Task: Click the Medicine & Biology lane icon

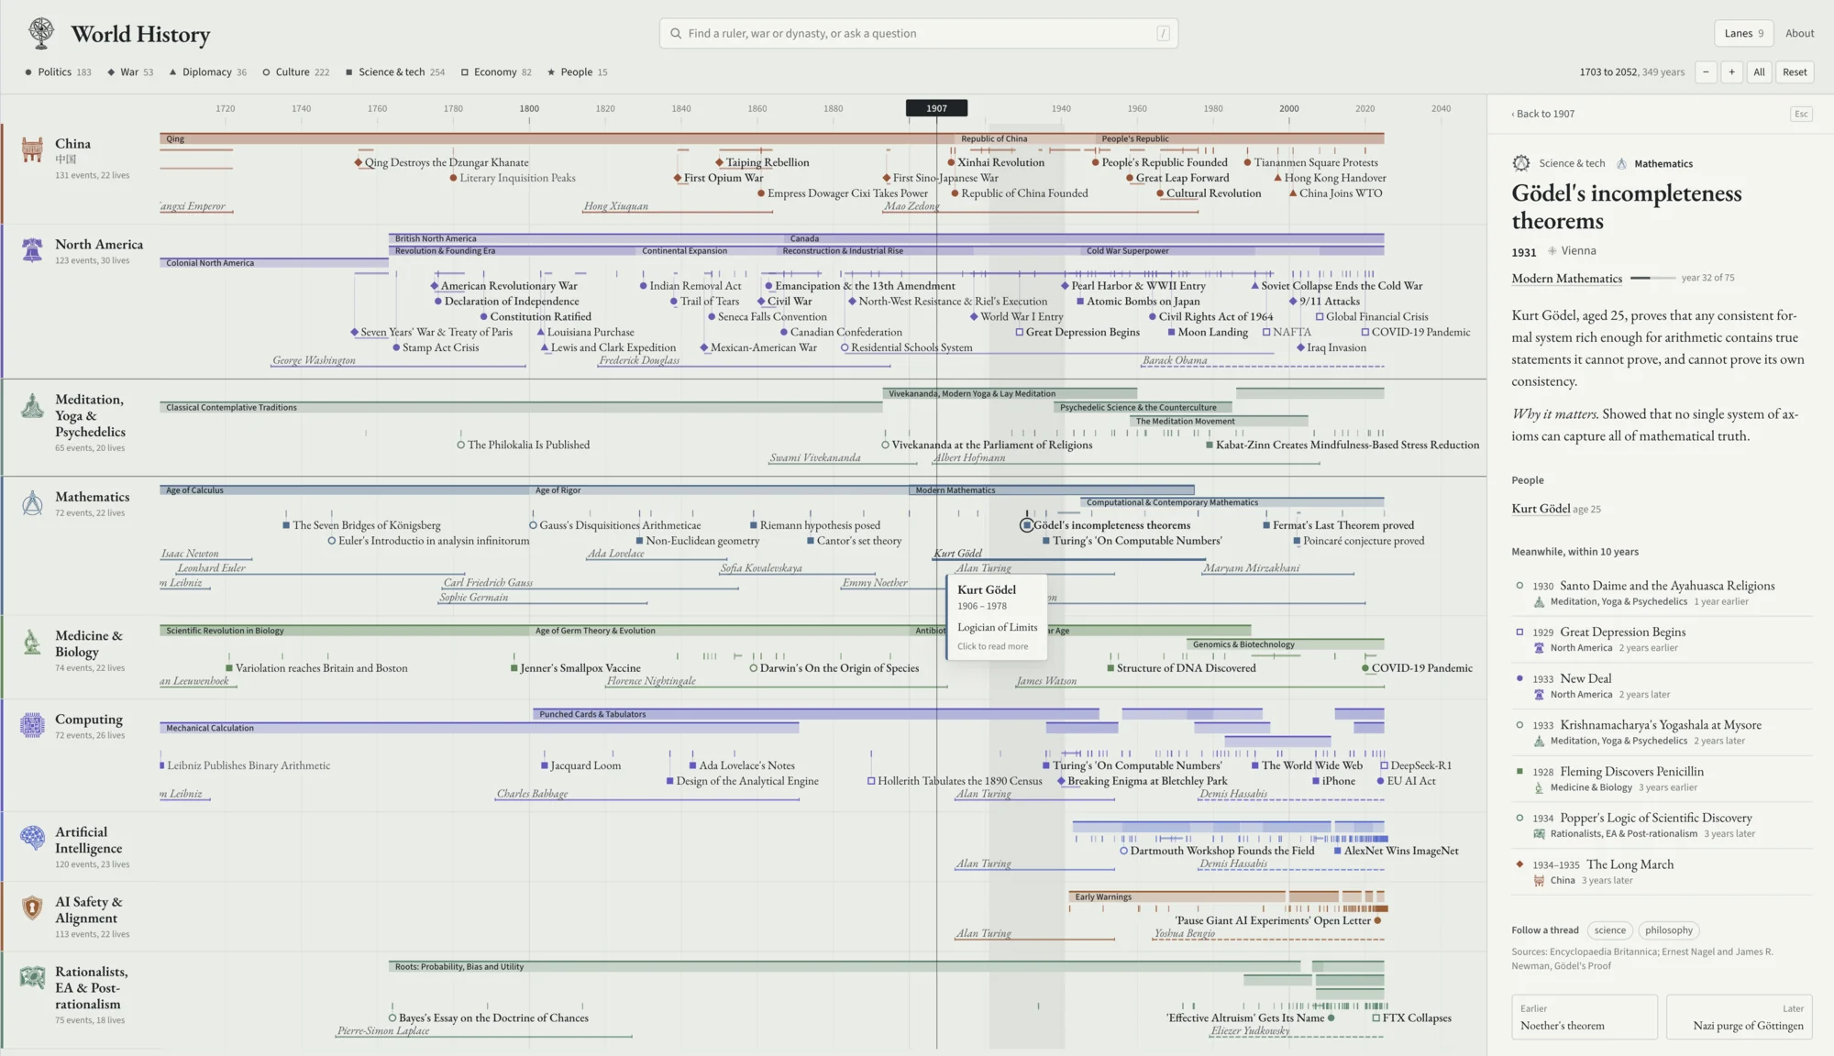Action: (32, 642)
